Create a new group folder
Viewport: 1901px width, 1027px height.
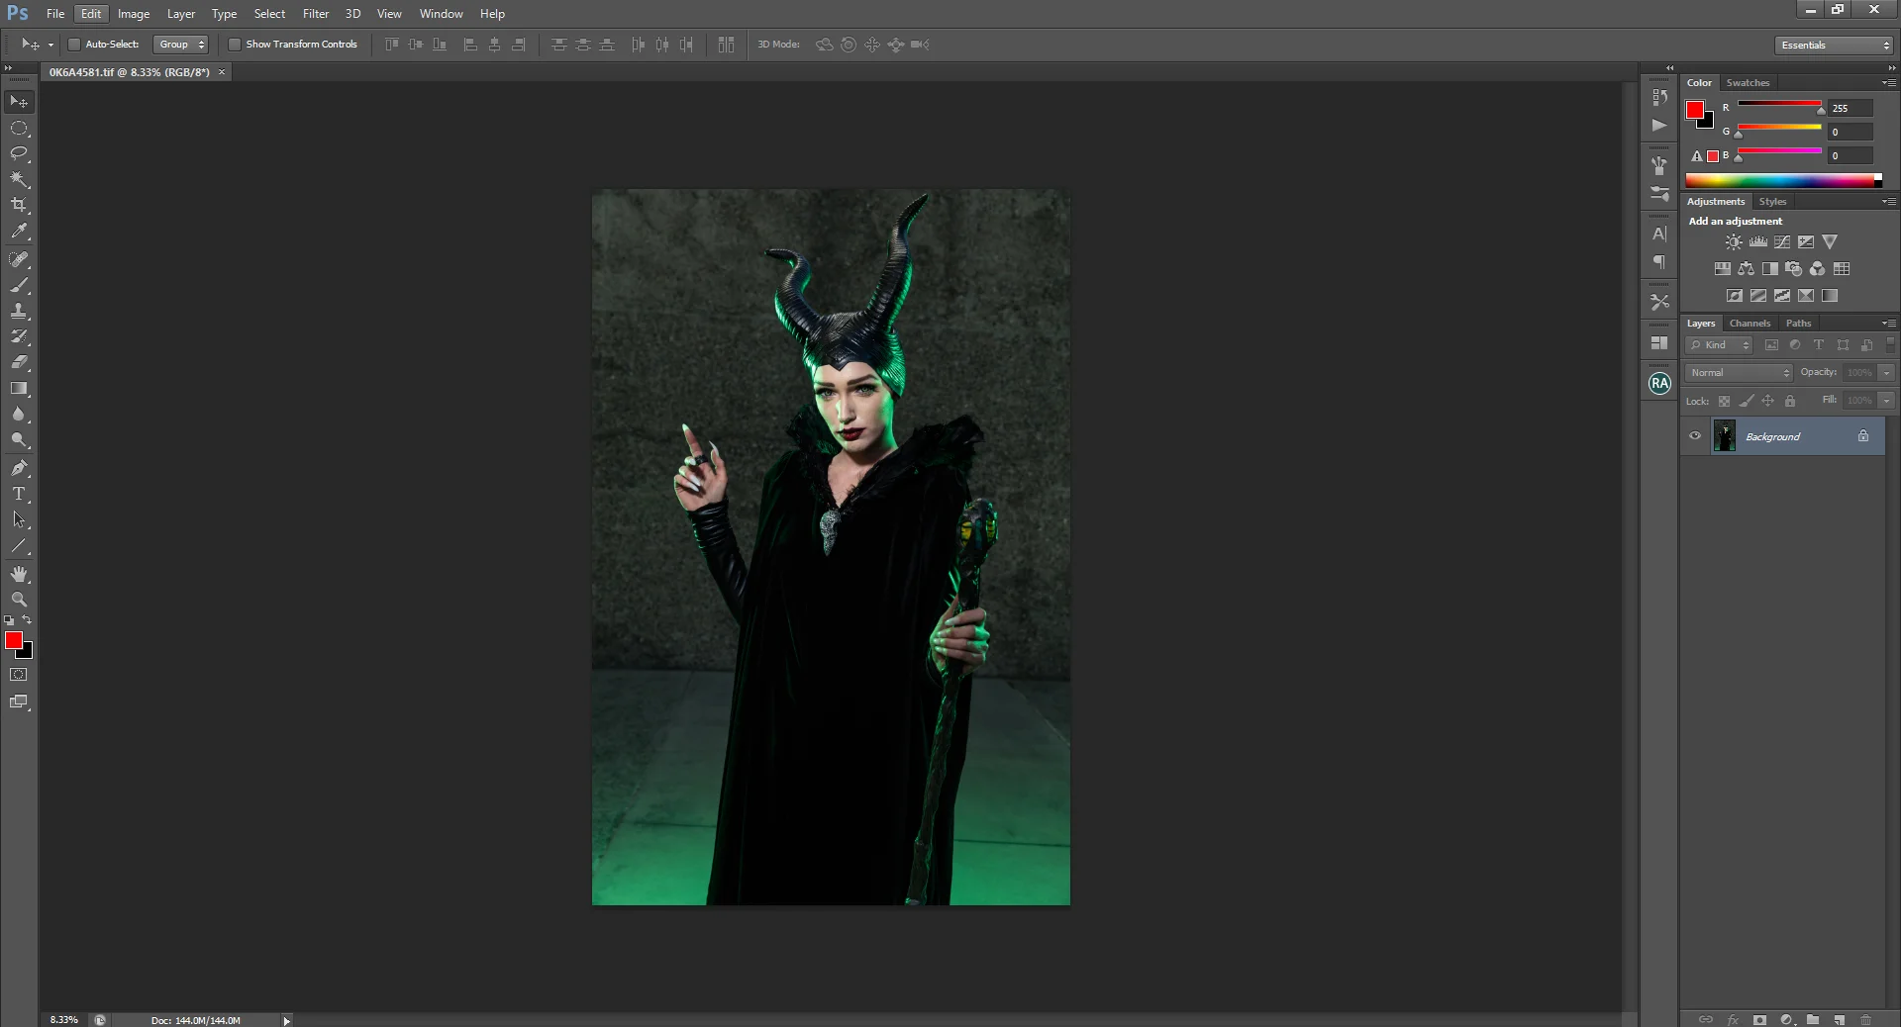coord(1813,1019)
